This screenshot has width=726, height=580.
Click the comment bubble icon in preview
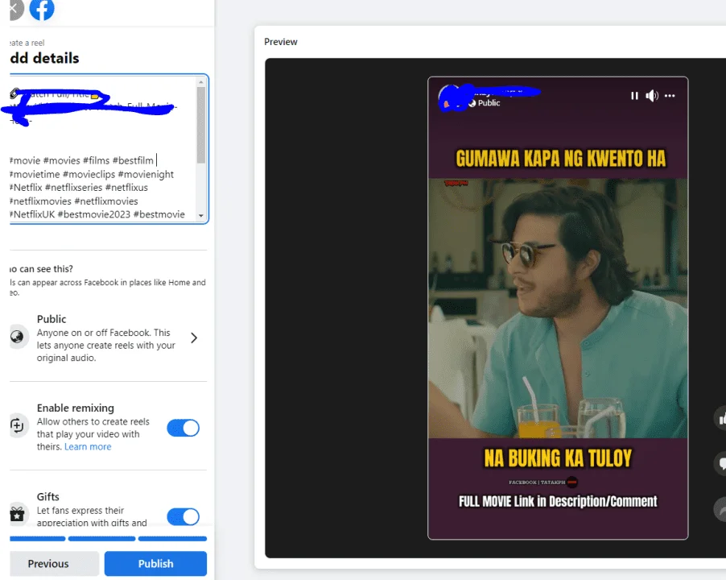(x=720, y=463)
